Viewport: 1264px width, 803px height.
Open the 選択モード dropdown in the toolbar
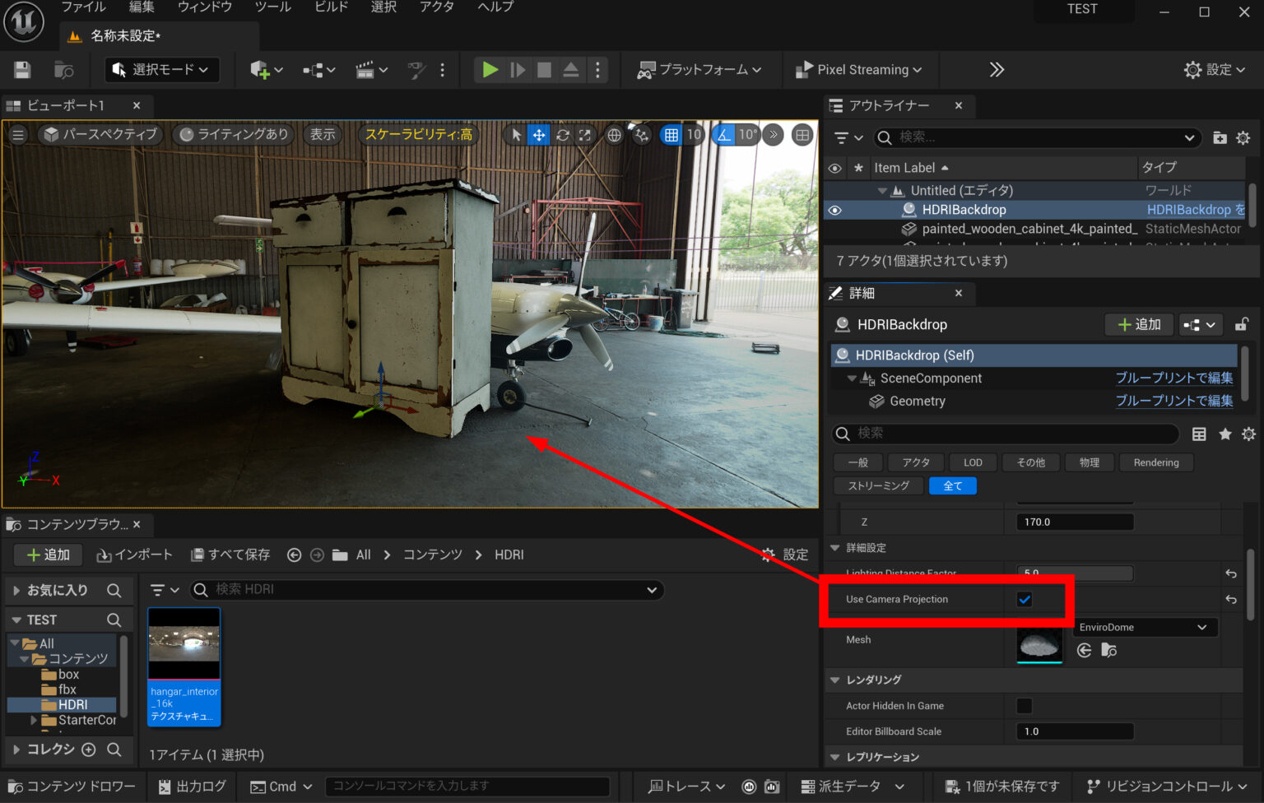[161, 70]
